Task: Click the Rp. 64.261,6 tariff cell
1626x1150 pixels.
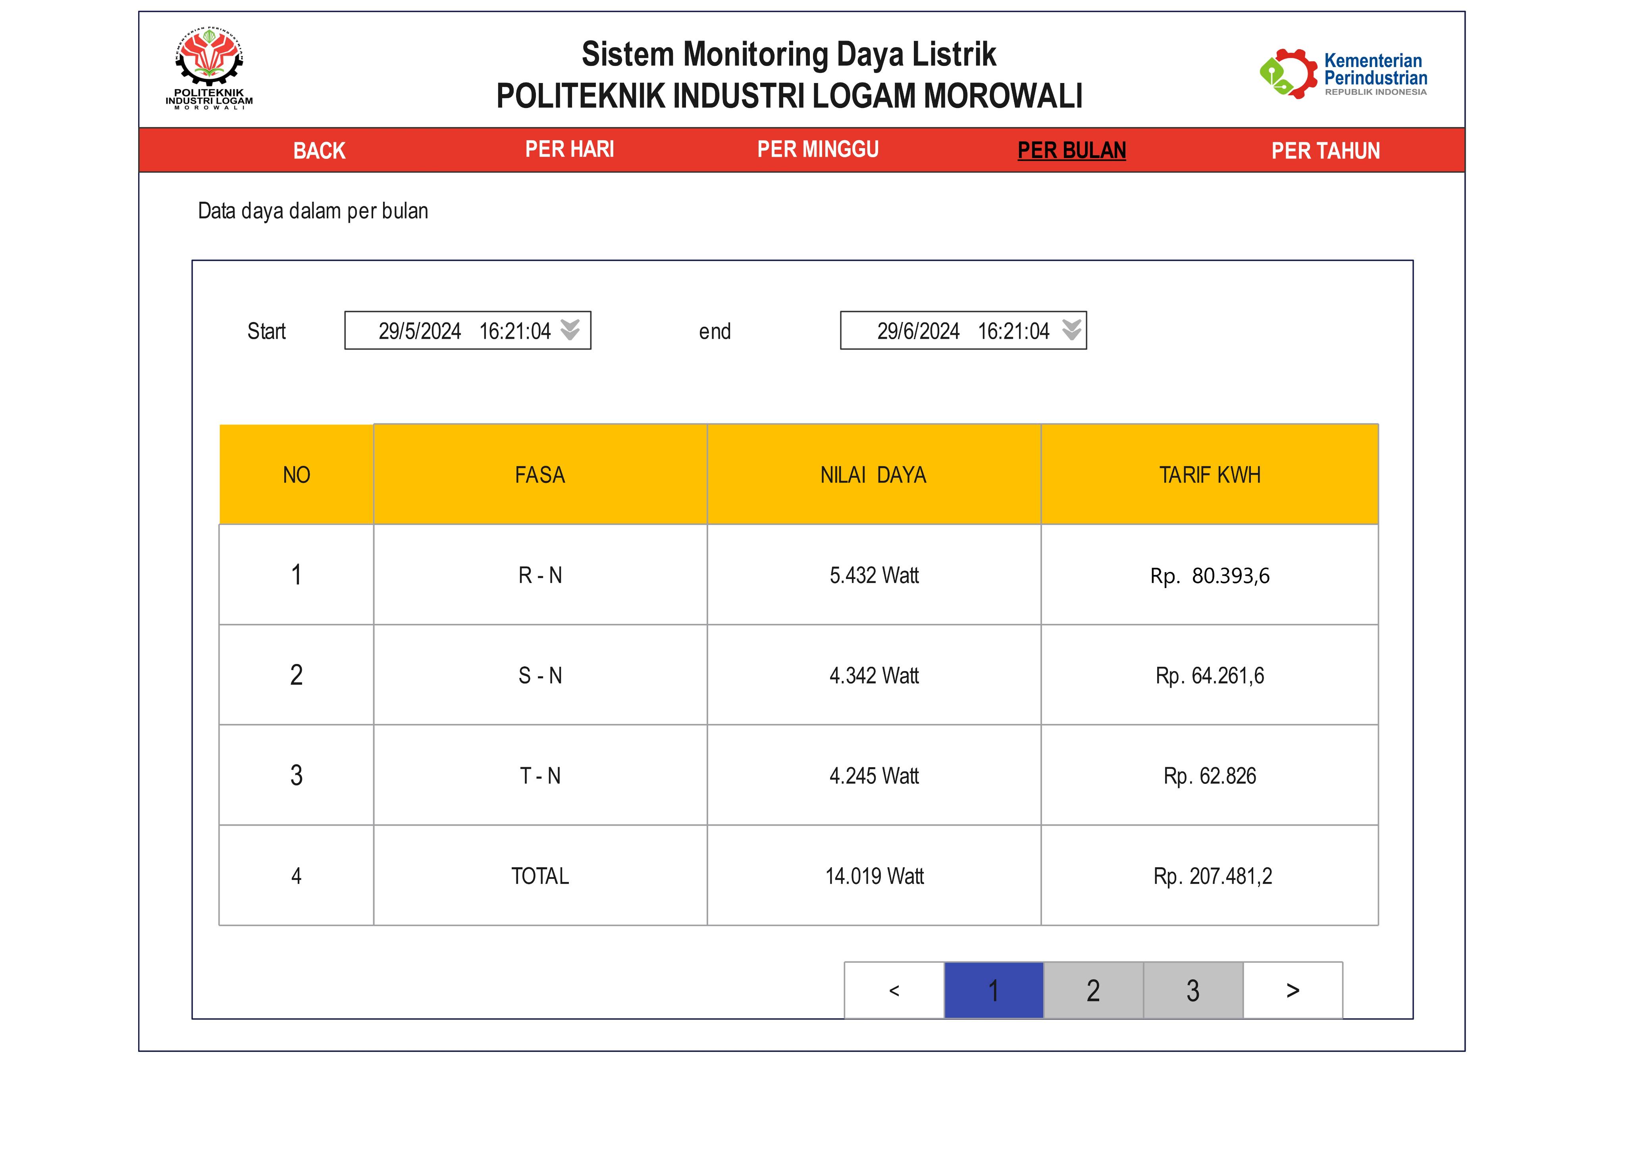Action: tap(1210, 675)
